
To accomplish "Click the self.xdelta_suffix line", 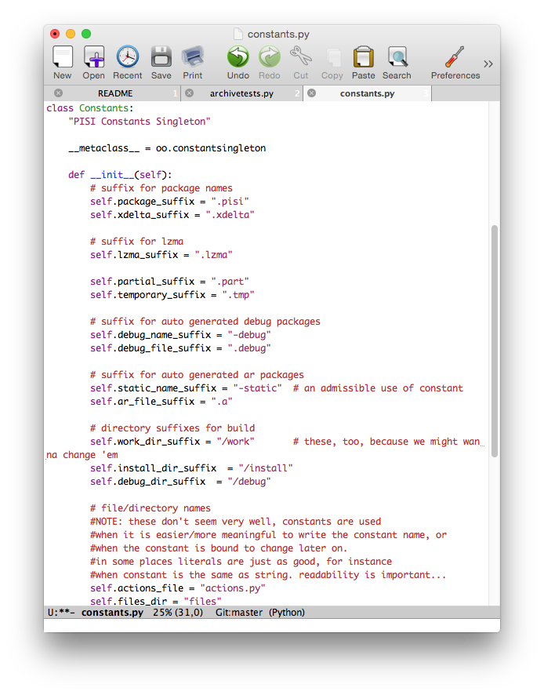I will pyautogui.click(x=172, y=214).
